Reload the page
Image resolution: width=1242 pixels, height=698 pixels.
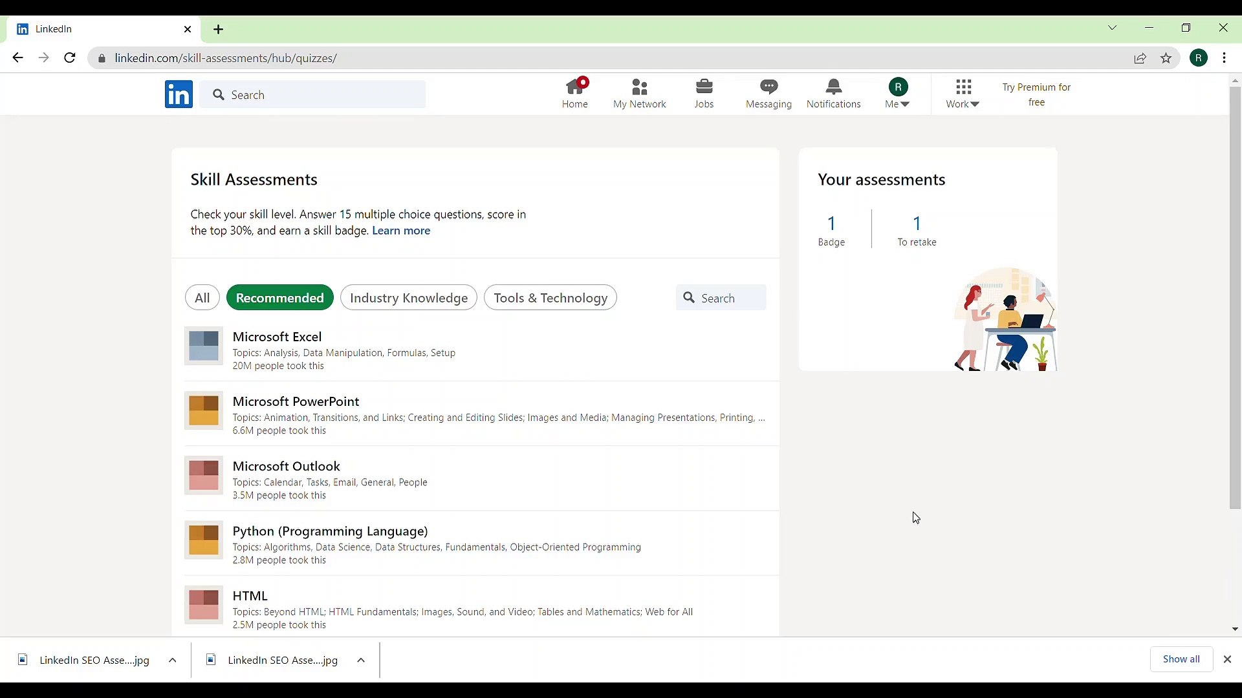coord(70,58)
